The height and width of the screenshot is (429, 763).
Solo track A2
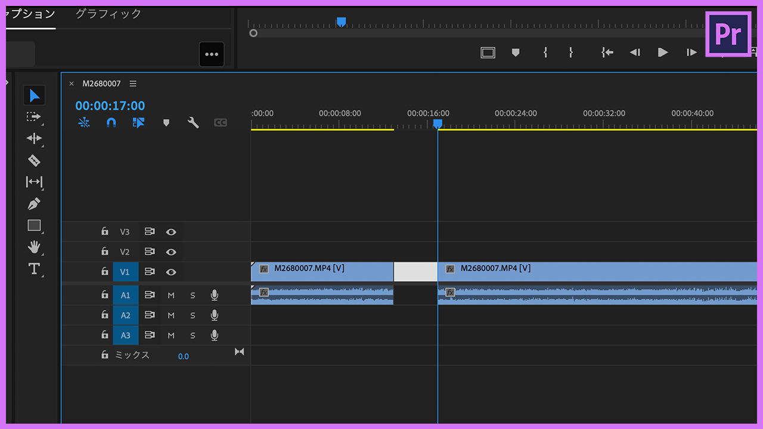(193, 316)
